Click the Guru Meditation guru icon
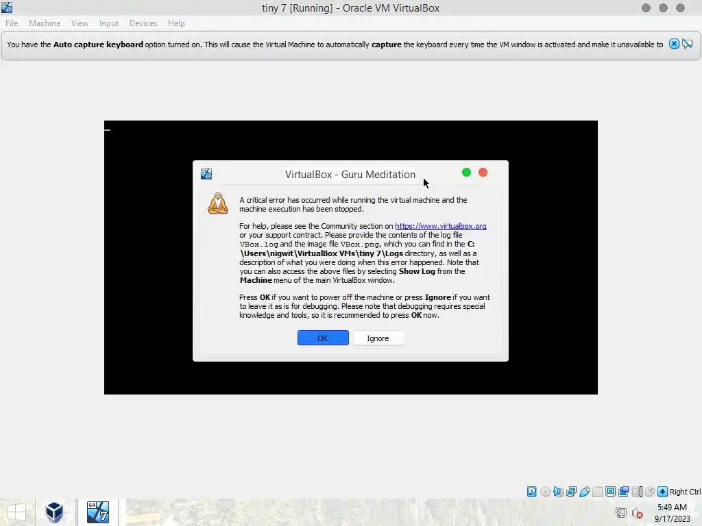702x526 pixels. 217,203
